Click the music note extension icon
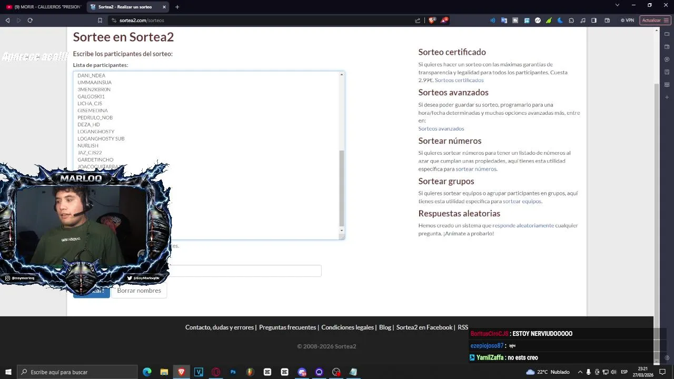Screen dimensions: 674x379 tap(582, 21)
